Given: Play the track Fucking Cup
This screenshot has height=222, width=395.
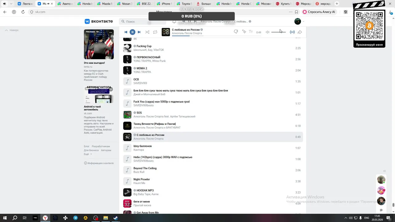Looking at the screenshot, I should pos(127,48).
